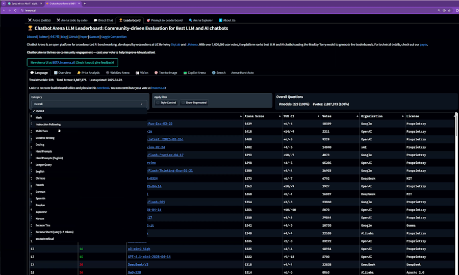Open the site info icon by the URL

click(22, 10)
